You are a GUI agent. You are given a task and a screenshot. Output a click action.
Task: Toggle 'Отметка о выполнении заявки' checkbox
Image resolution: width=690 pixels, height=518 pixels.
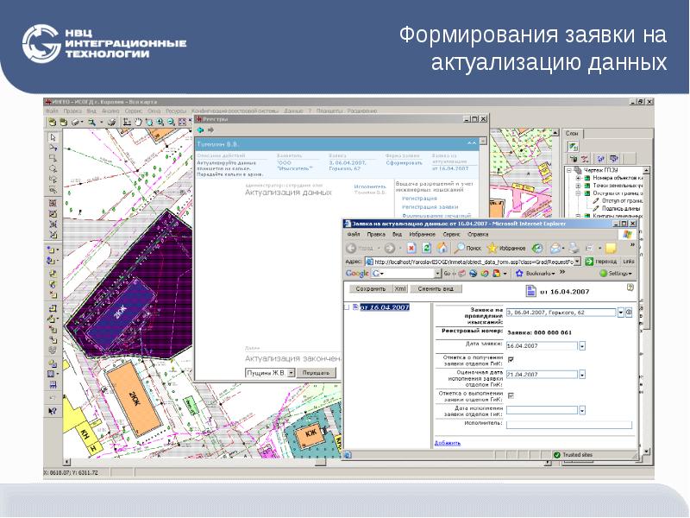point(511,395)
